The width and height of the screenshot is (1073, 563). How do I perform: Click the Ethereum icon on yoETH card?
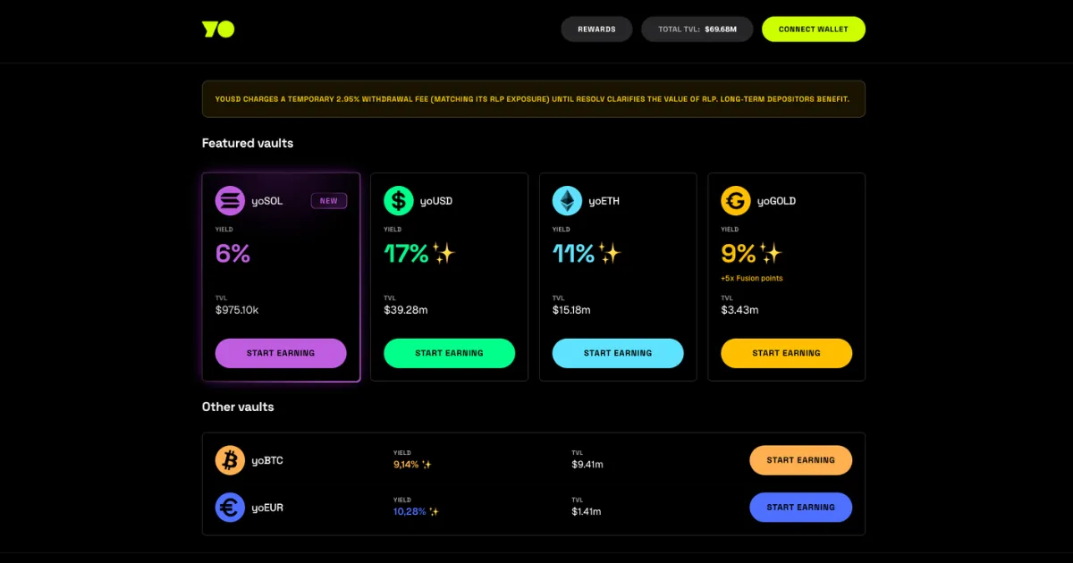tap(567, 200)
